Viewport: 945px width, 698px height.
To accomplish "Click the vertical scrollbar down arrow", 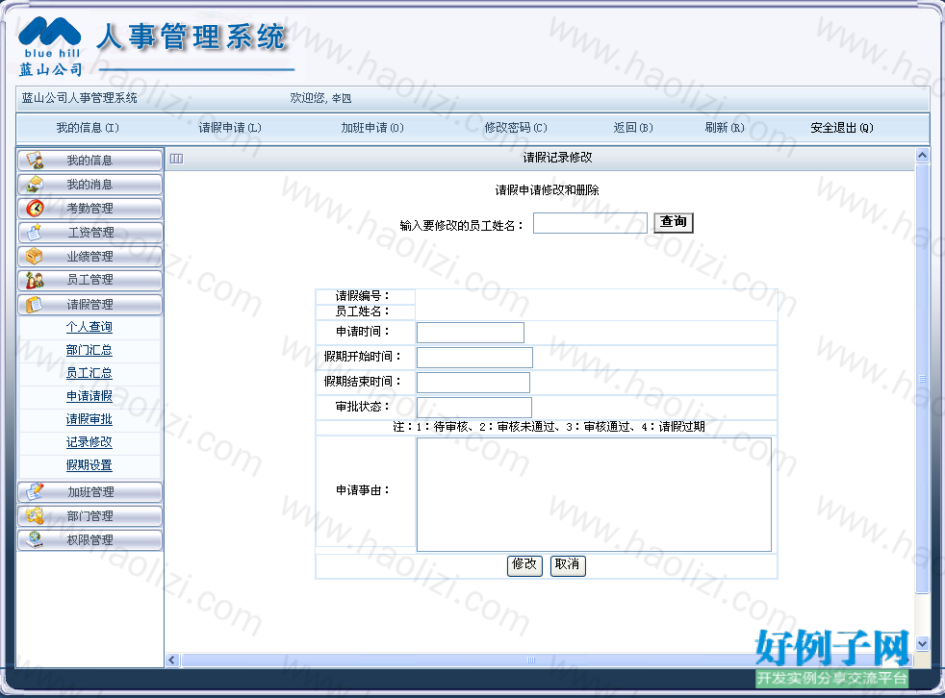I will 922,643.
